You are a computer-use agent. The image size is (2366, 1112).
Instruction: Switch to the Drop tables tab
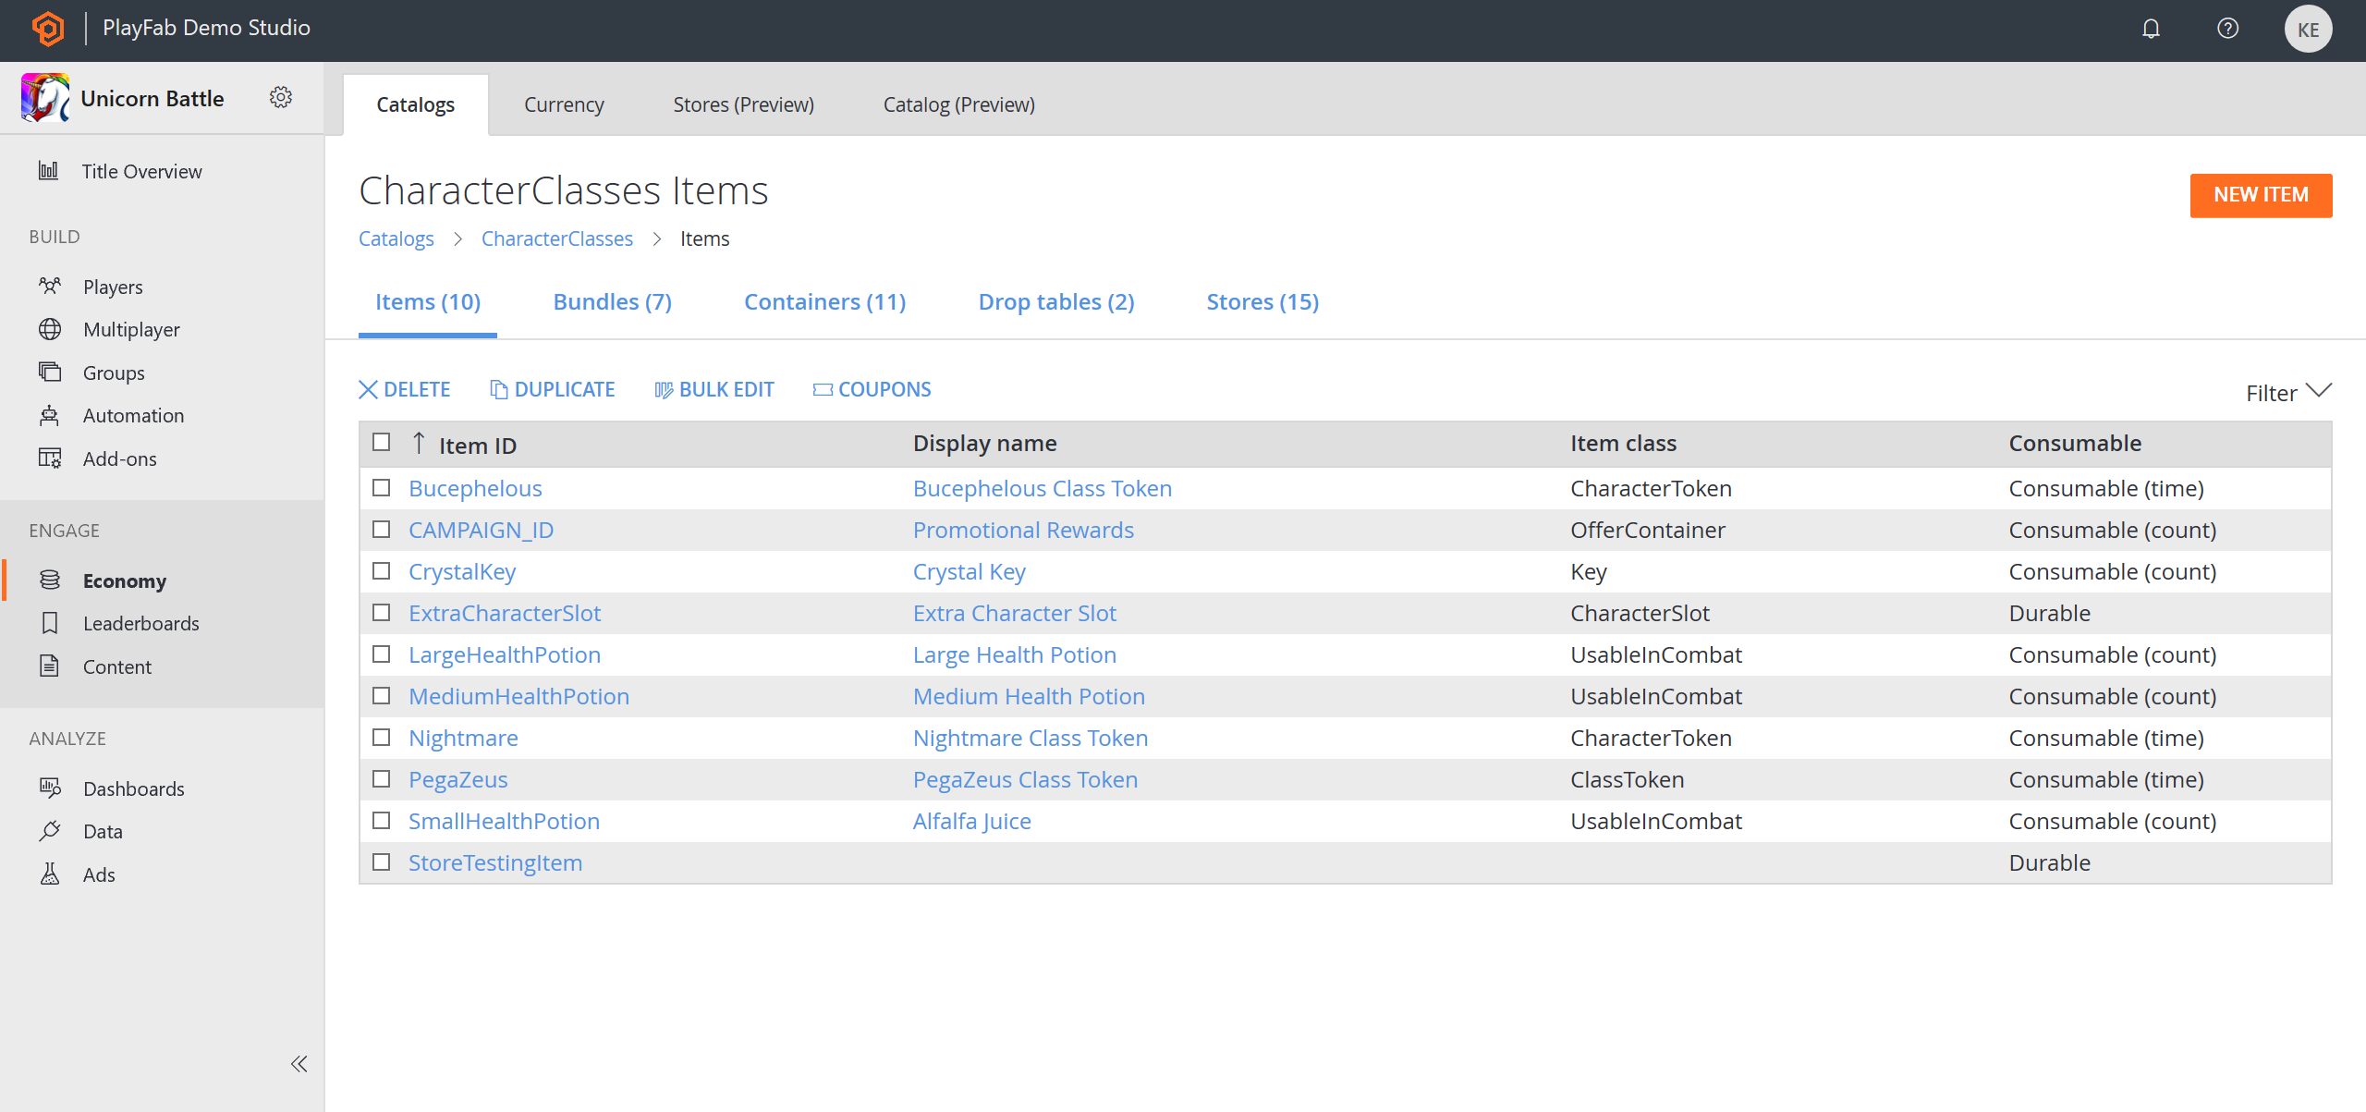click(1056, 300)
